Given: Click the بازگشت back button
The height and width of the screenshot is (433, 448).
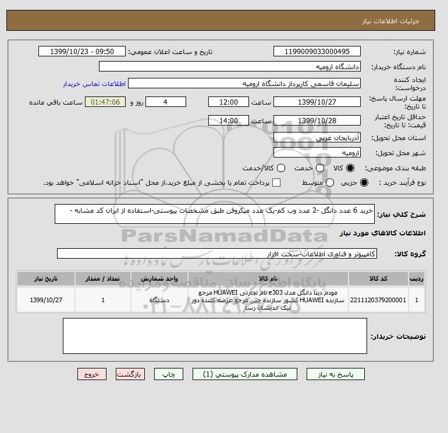Looking at the screenshot, I should (x=130, y=374).
